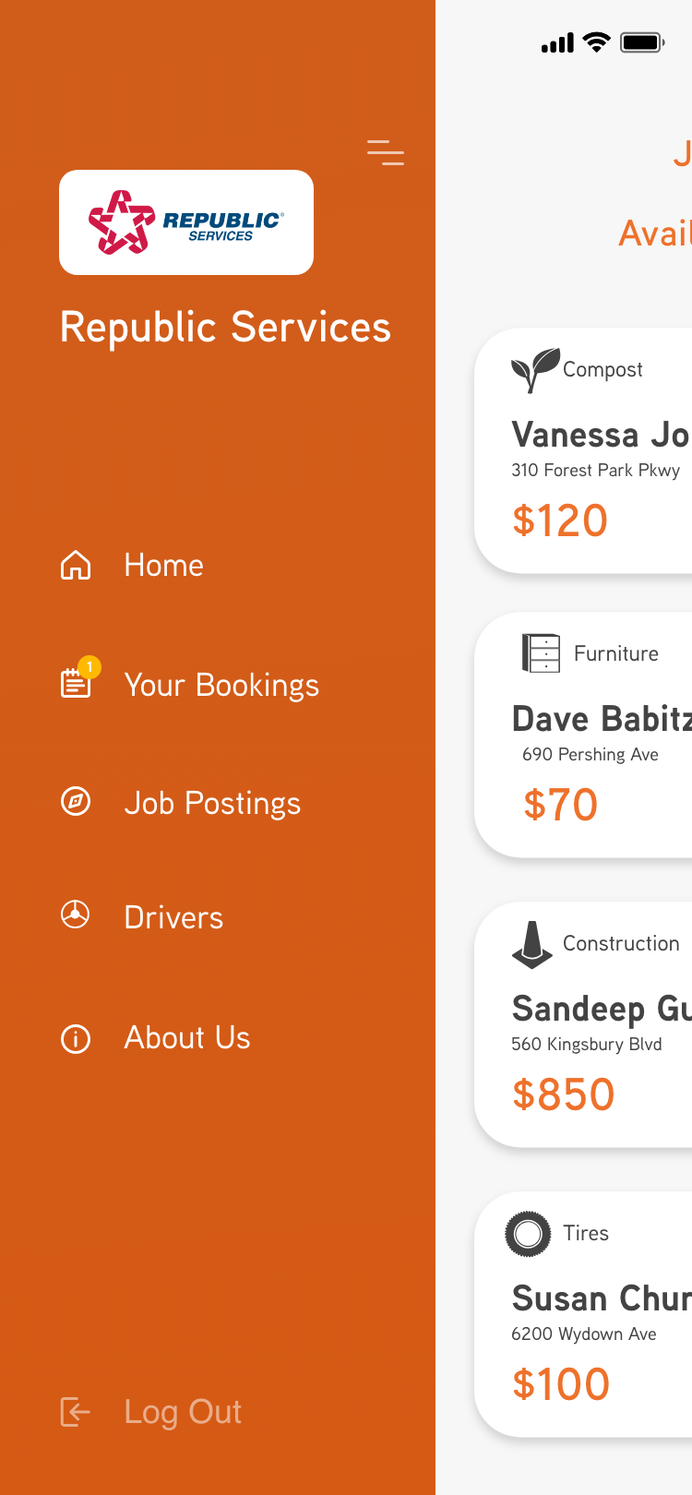Click the hamburger menu icon
The width and height of the screenshot is (692, 1495).
[386, 152]
